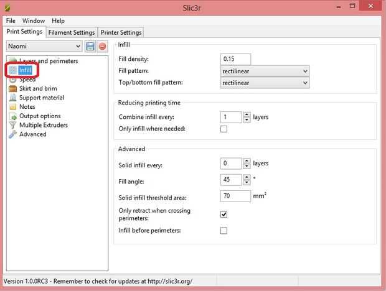Click the version status bar text
Image resolution: width=386 pixels, height=291 pixels.
click(x=98, y=281)
